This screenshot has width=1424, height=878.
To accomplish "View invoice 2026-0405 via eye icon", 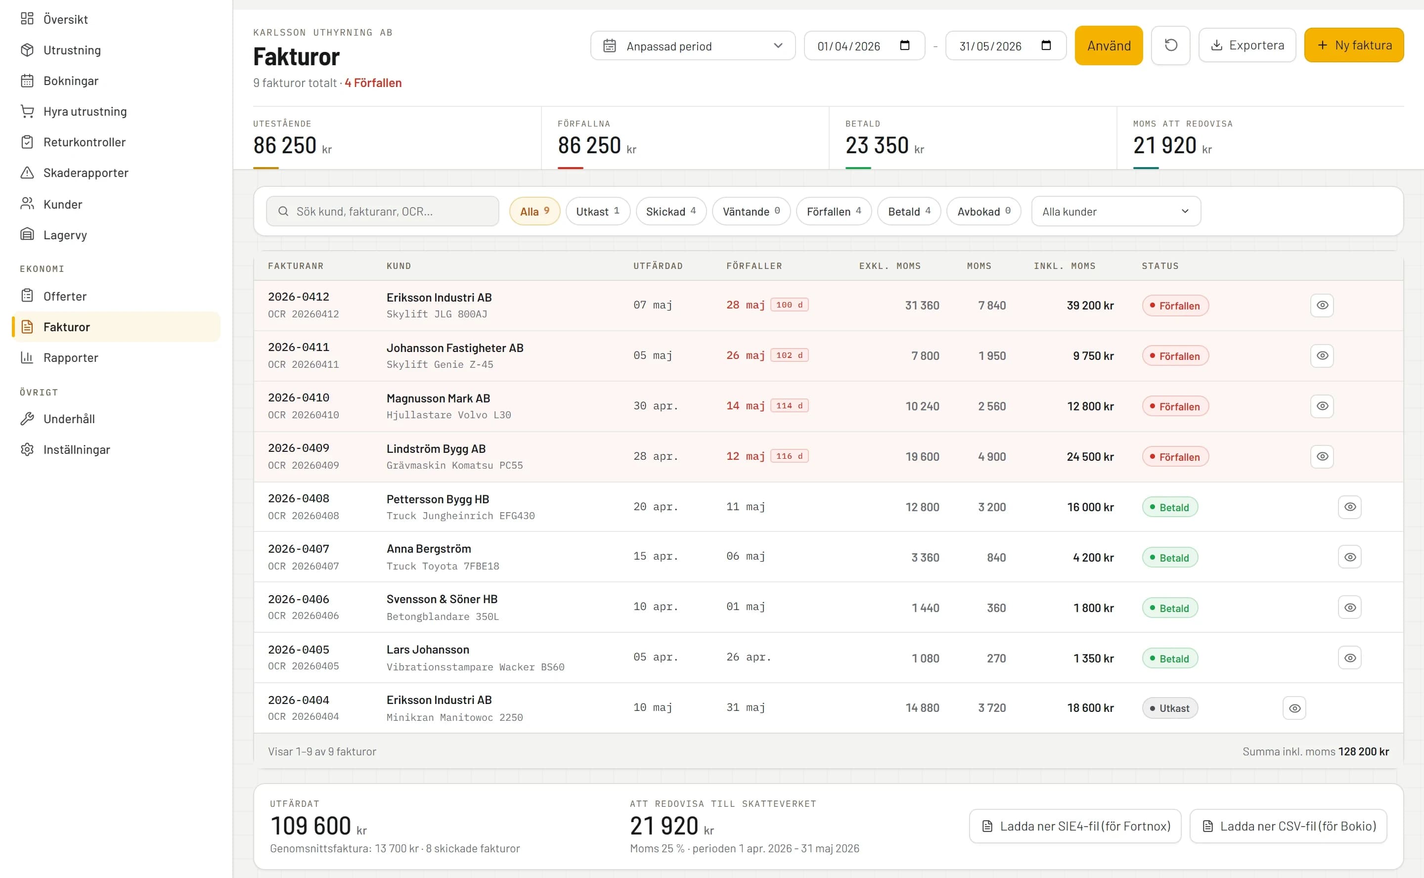I will pyautogui.click(x=1350, y=658).
